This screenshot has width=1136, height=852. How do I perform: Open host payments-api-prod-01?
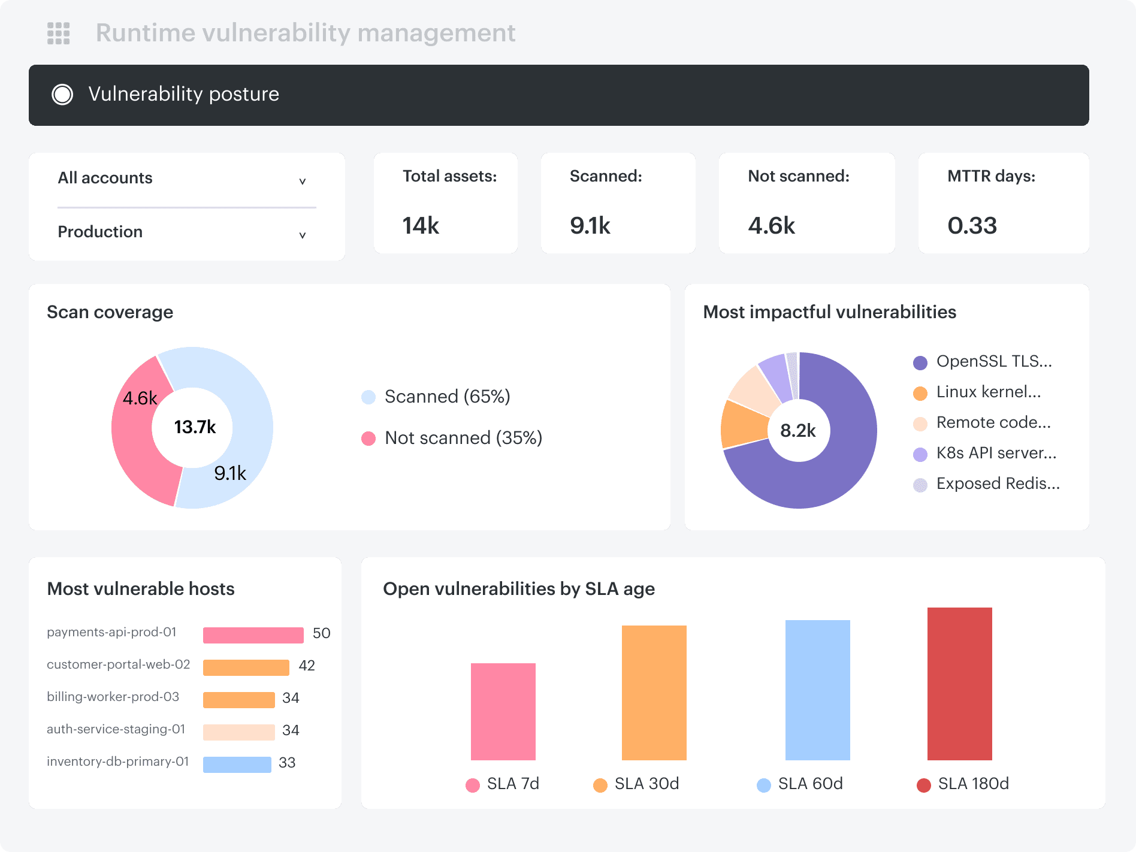click(111, 632)
